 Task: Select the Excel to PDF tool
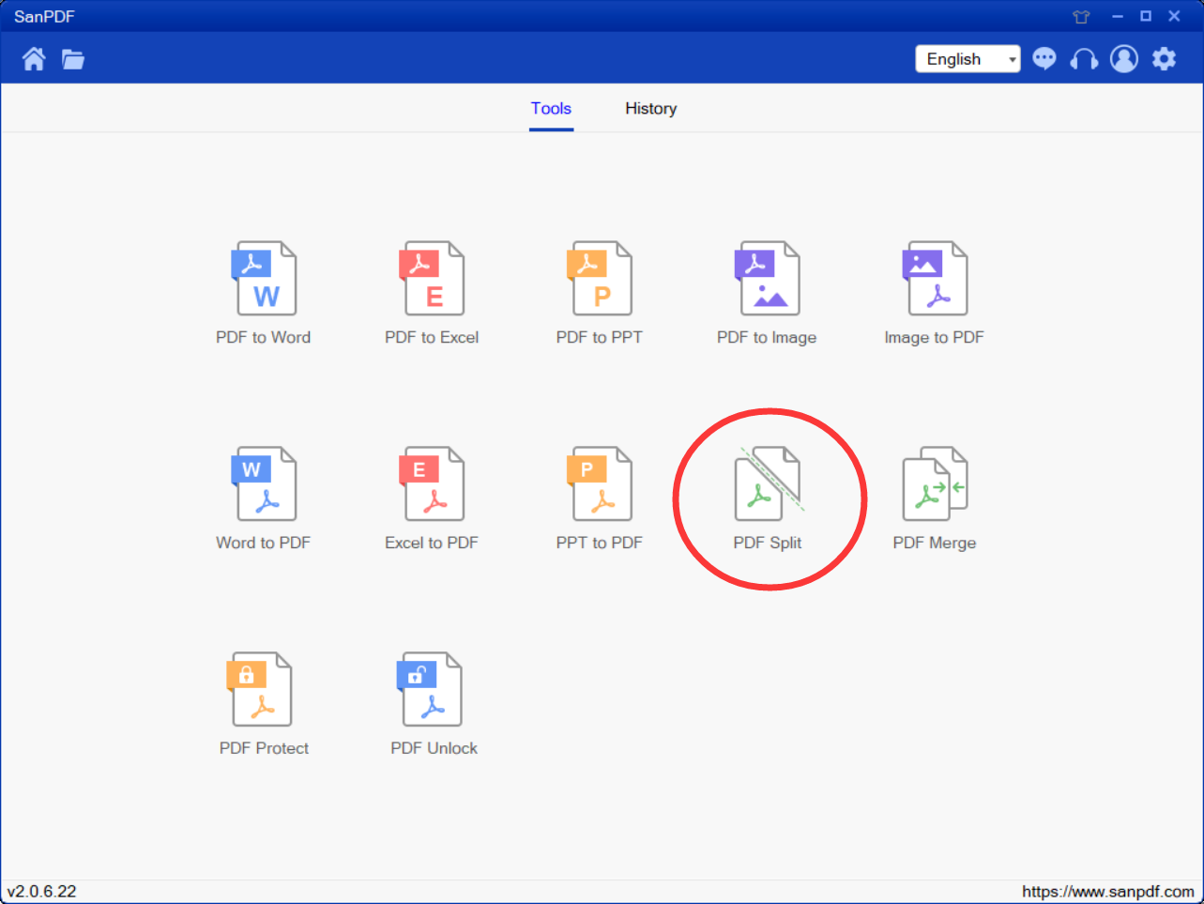pos(432,496)
